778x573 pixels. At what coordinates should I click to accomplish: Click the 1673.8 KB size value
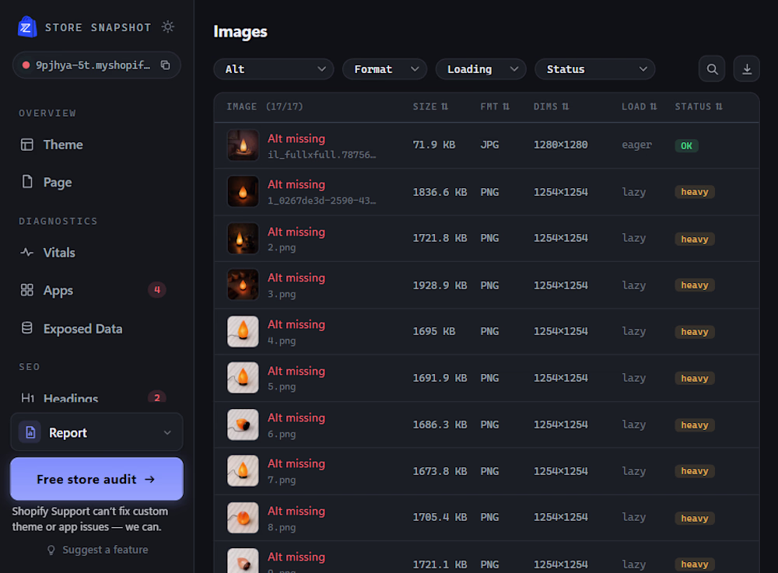440,471
